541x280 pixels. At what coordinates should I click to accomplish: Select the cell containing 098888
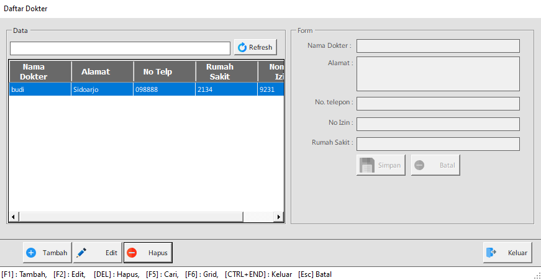coord(165,89)
